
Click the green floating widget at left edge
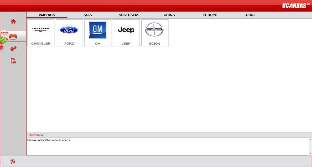[x=3, y=39]
